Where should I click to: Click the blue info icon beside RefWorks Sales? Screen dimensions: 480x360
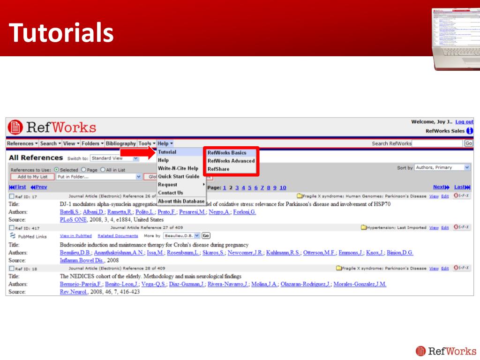[x=470, y=131]
